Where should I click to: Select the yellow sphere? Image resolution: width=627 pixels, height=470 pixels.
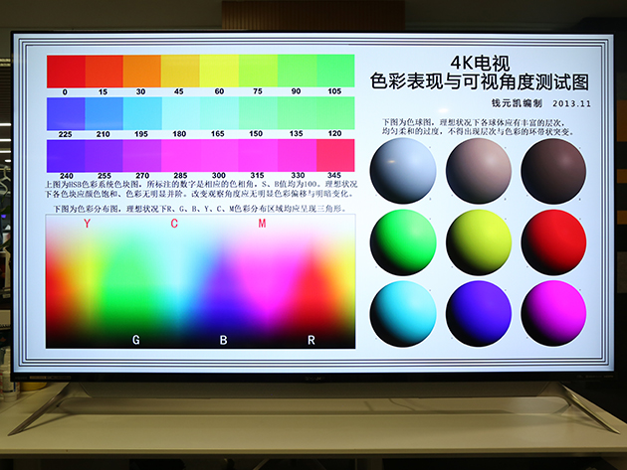point(479,242)
